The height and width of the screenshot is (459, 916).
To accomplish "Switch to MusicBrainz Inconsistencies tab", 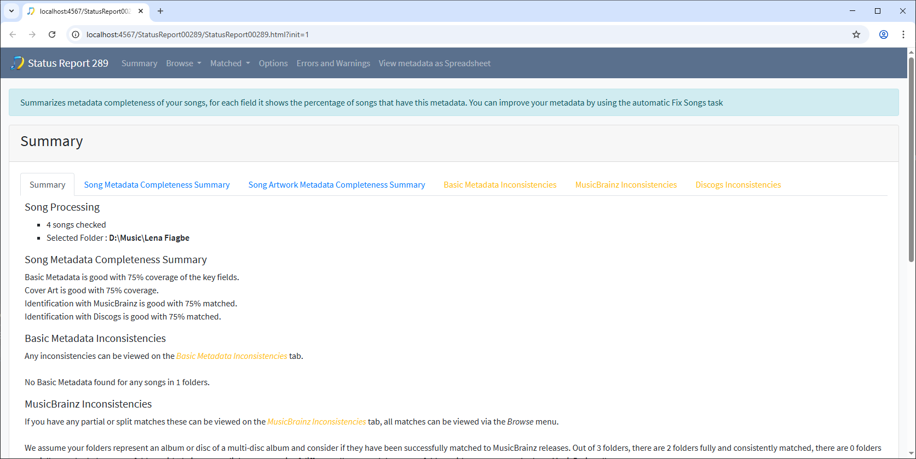I will [x=626, y=185].
